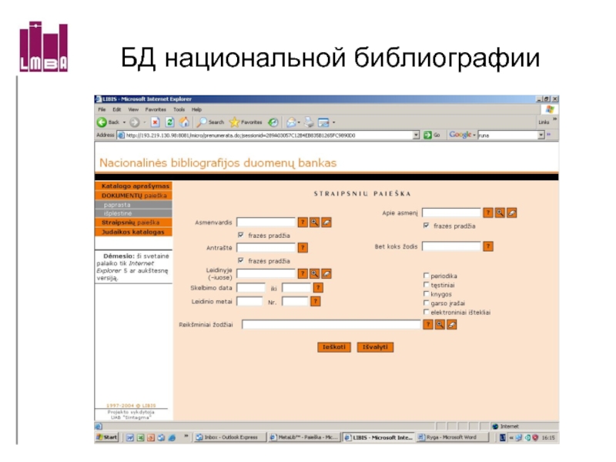
Task: Click the browser Stop toolbar icon
Action: click(155, 122)
